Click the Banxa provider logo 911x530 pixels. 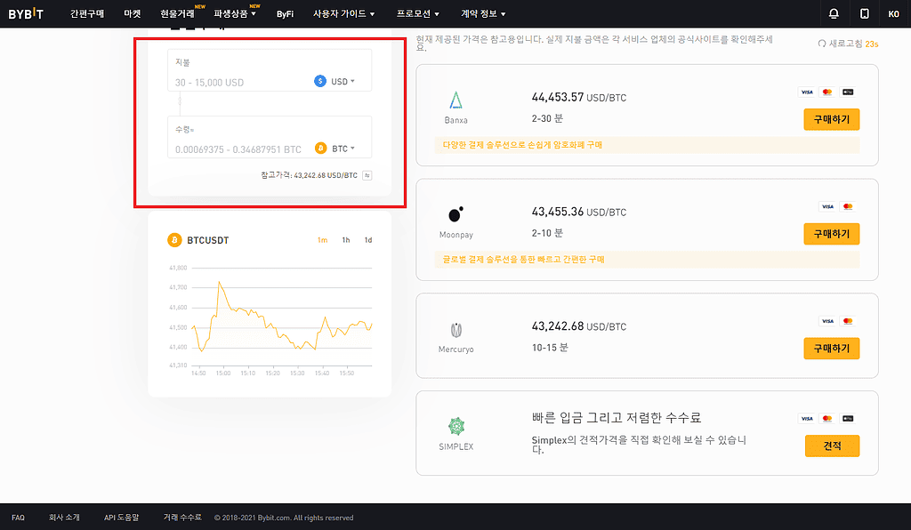[456, 100]
